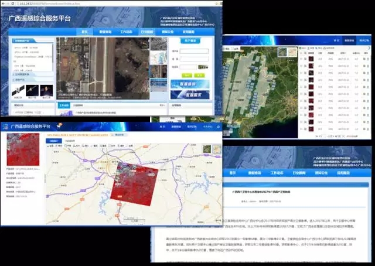Click the first satellite thumbnail icon
The width and height of the screenshot is (375, 266).
[x=19, y=90]
